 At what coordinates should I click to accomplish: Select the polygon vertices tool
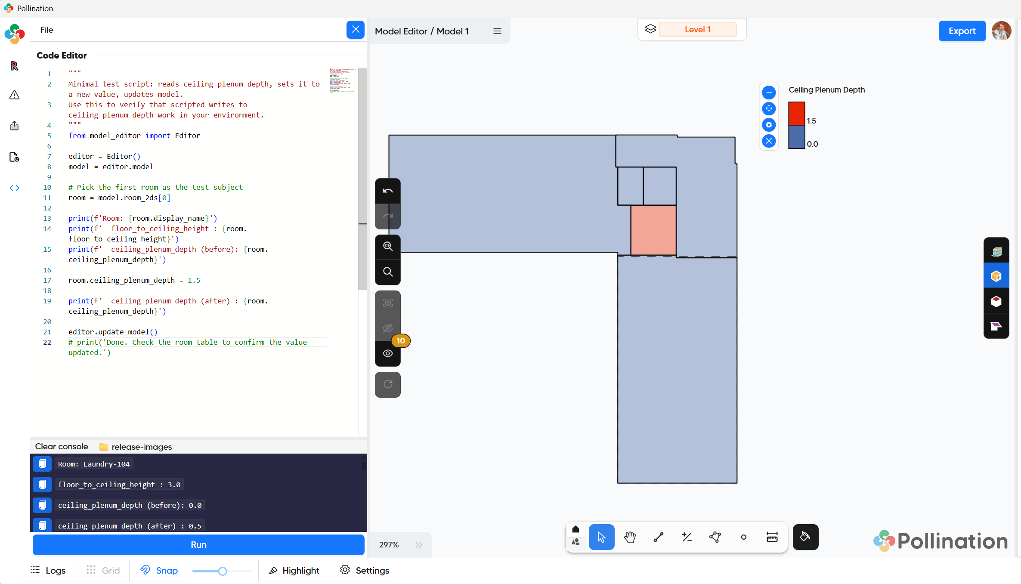pos(715,537)
